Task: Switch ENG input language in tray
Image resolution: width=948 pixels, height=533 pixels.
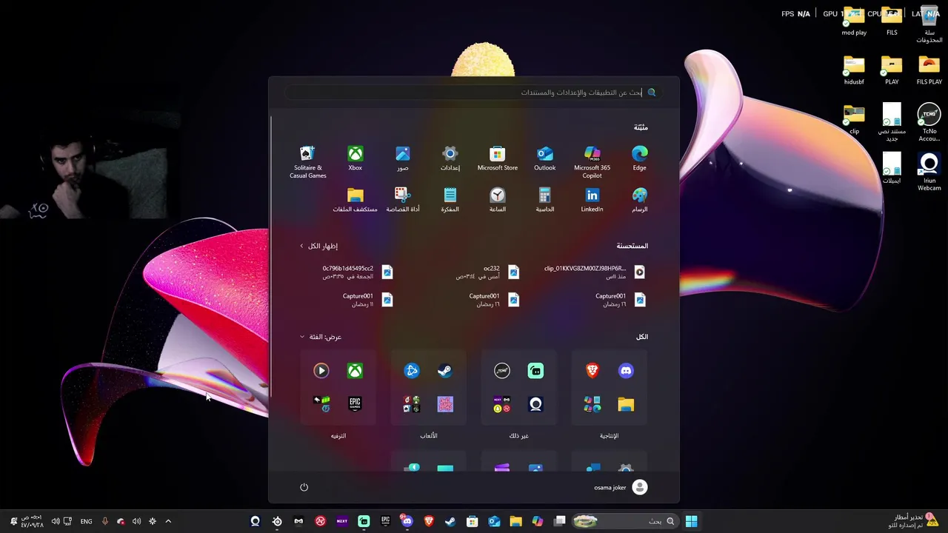Action: pos(87,521)
